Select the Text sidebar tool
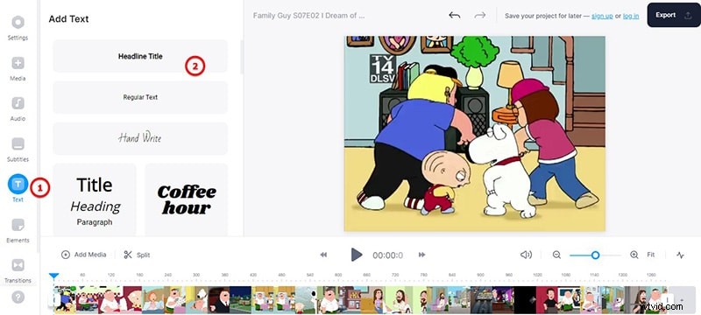 (18, 188)
